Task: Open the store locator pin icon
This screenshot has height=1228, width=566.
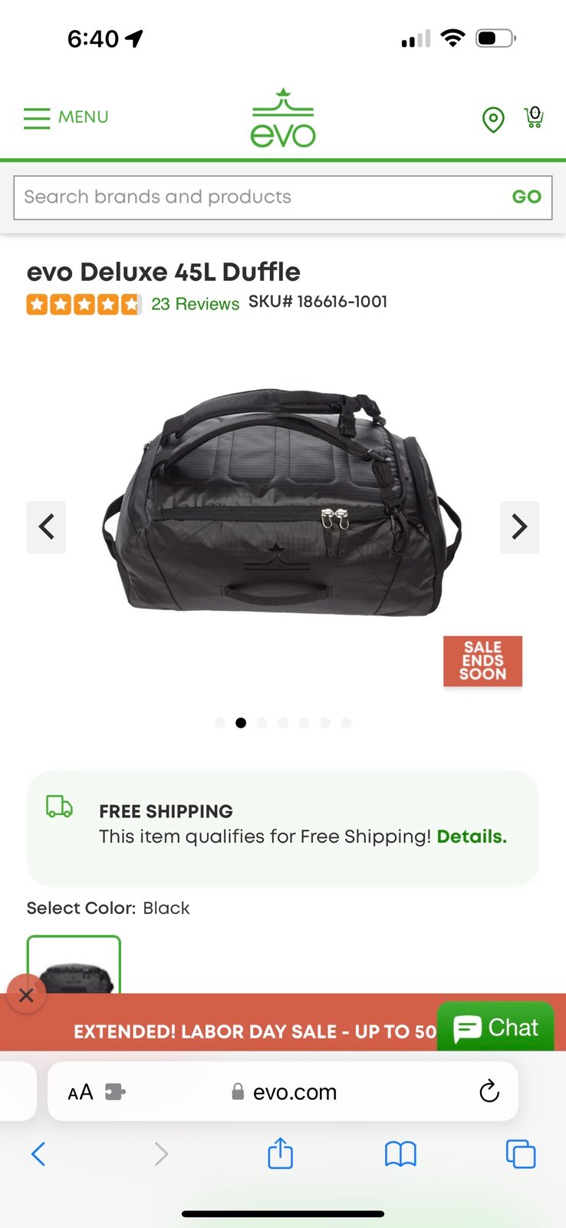Action: (x=493, y=119)
